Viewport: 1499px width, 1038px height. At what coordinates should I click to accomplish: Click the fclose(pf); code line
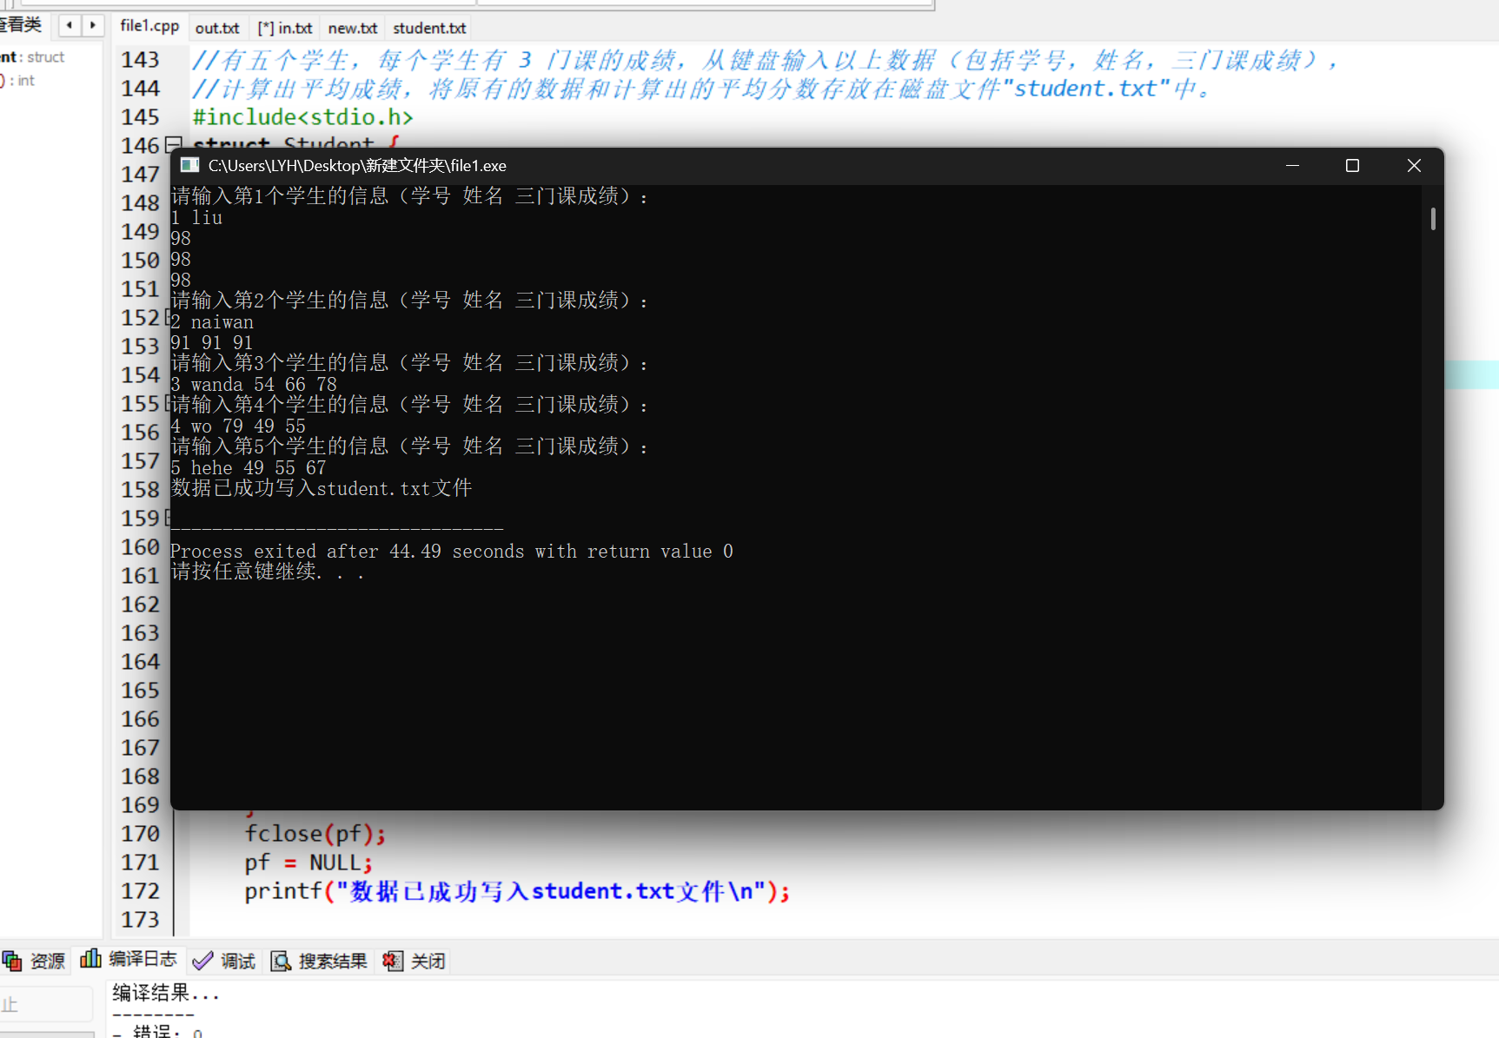pyautogui.click(x=315, y=834)
